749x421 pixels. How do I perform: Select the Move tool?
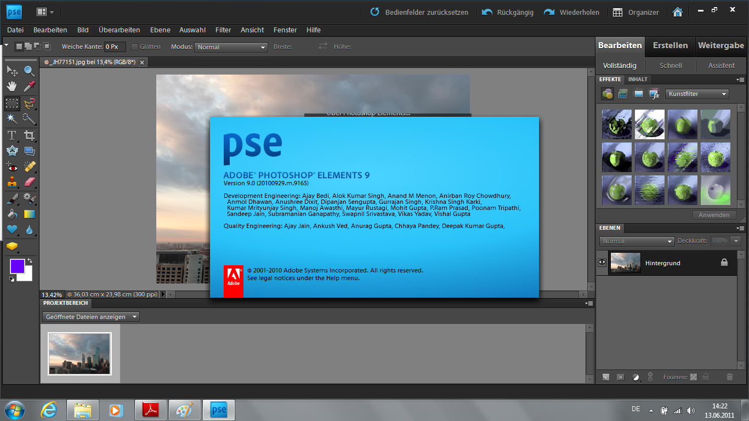click(x=12, y=71)
